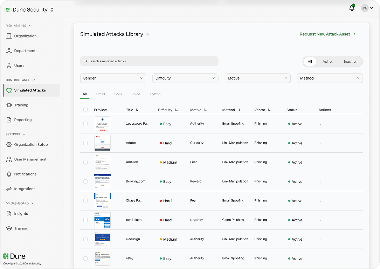This screenshot has width=380, height=269.
Task: Switch to the Email tab
Action: tap(101, 94)
